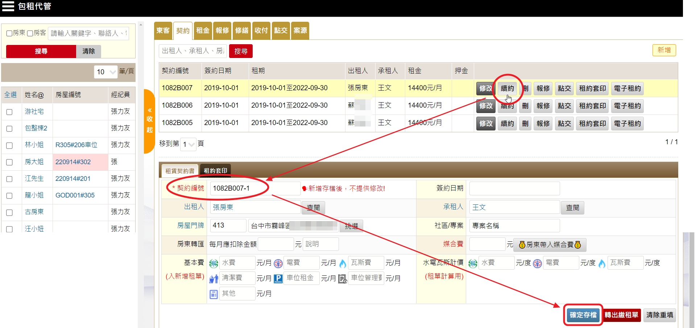This screenshot has height=328, width=696.
Task: Open the rows-per-page dropdown showing 10
Action: (105, 72)
